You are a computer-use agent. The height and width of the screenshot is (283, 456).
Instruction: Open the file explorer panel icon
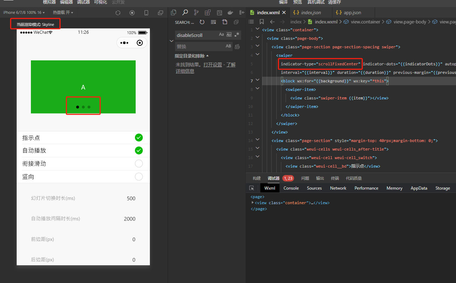click(174, 12)
